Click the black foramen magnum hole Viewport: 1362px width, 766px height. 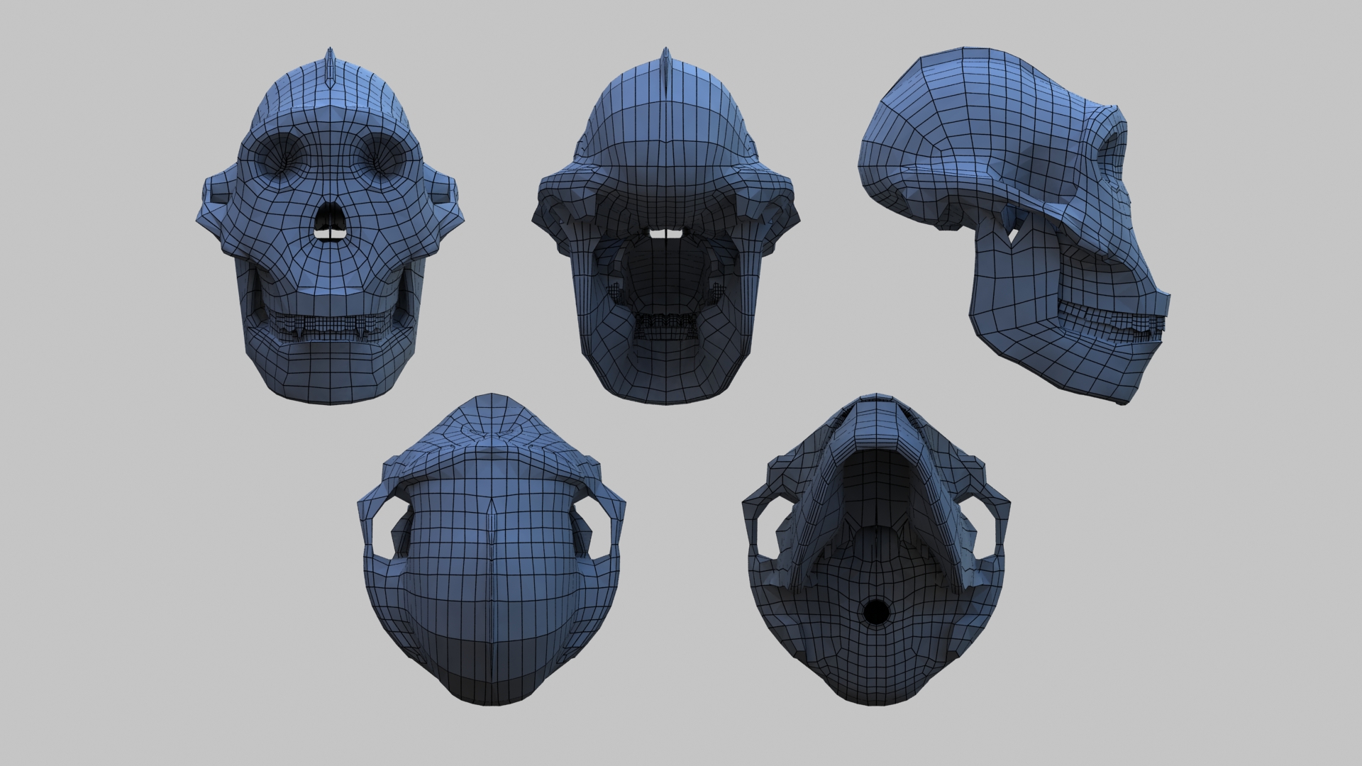876,613
